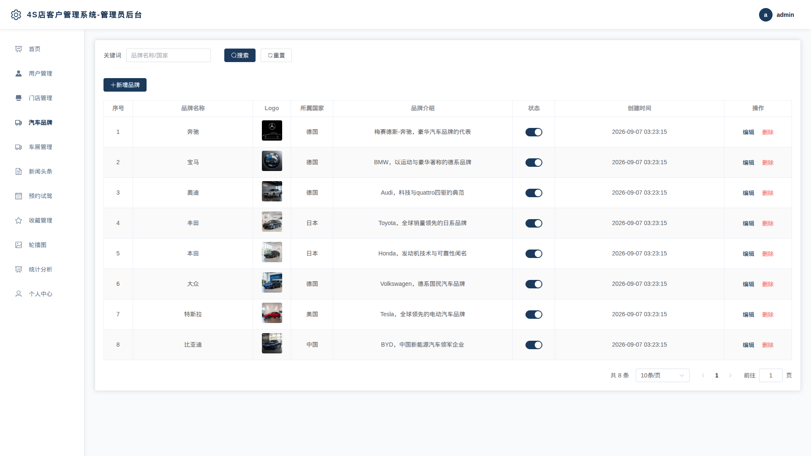Click the statistics analysis chart icon
Image resolution: width=811 pixels, height=456 pixels.
[x=19, y=269]
